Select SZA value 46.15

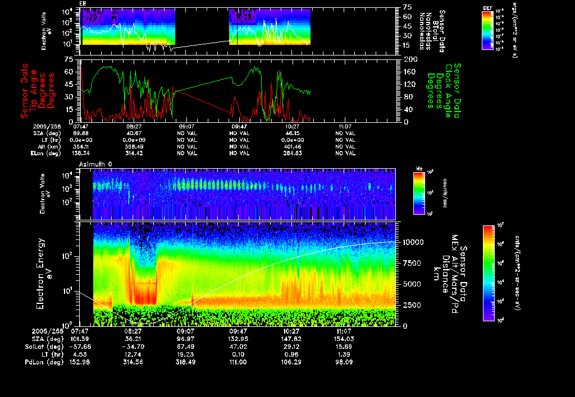tap(292, 133)
